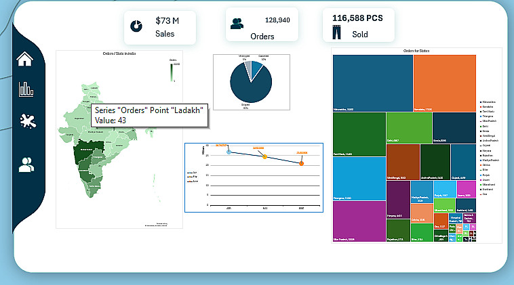This screenshot has width=514, height=285.
Task: Click the customers icon on Orders card
Action: [x=237, y=24]
